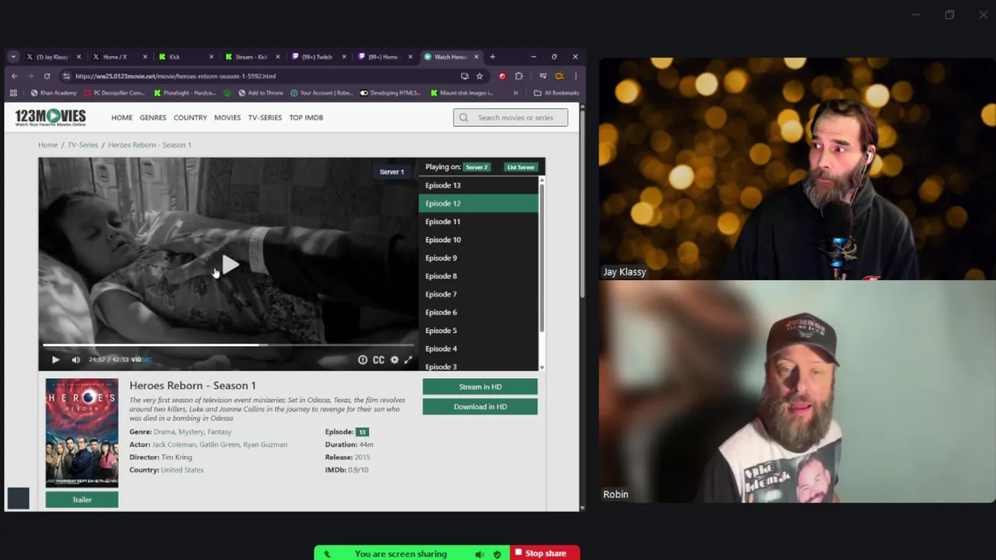Viewport: 996px width, 560px height.
Task: Select Episode 11 from the list
Action: pos(479,222)
